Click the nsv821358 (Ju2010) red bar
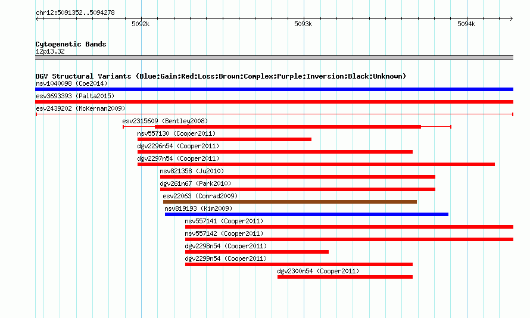The height and width of the screenshot is (318, 530). pyautogui.click(x=297, y=177)
